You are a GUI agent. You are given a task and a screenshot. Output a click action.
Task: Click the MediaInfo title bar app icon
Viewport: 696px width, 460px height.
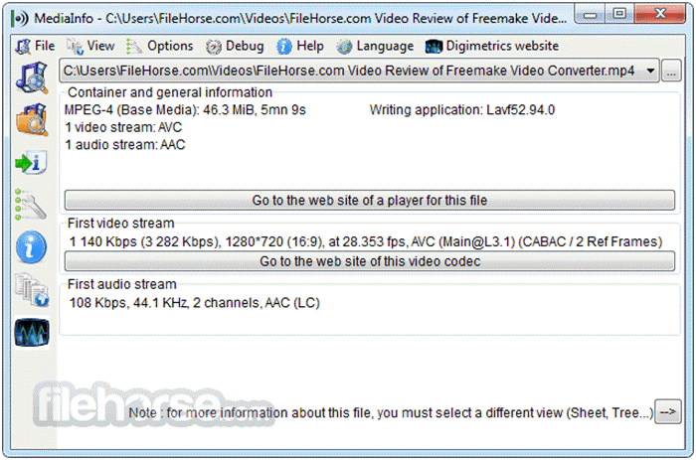tap(20, 18)
